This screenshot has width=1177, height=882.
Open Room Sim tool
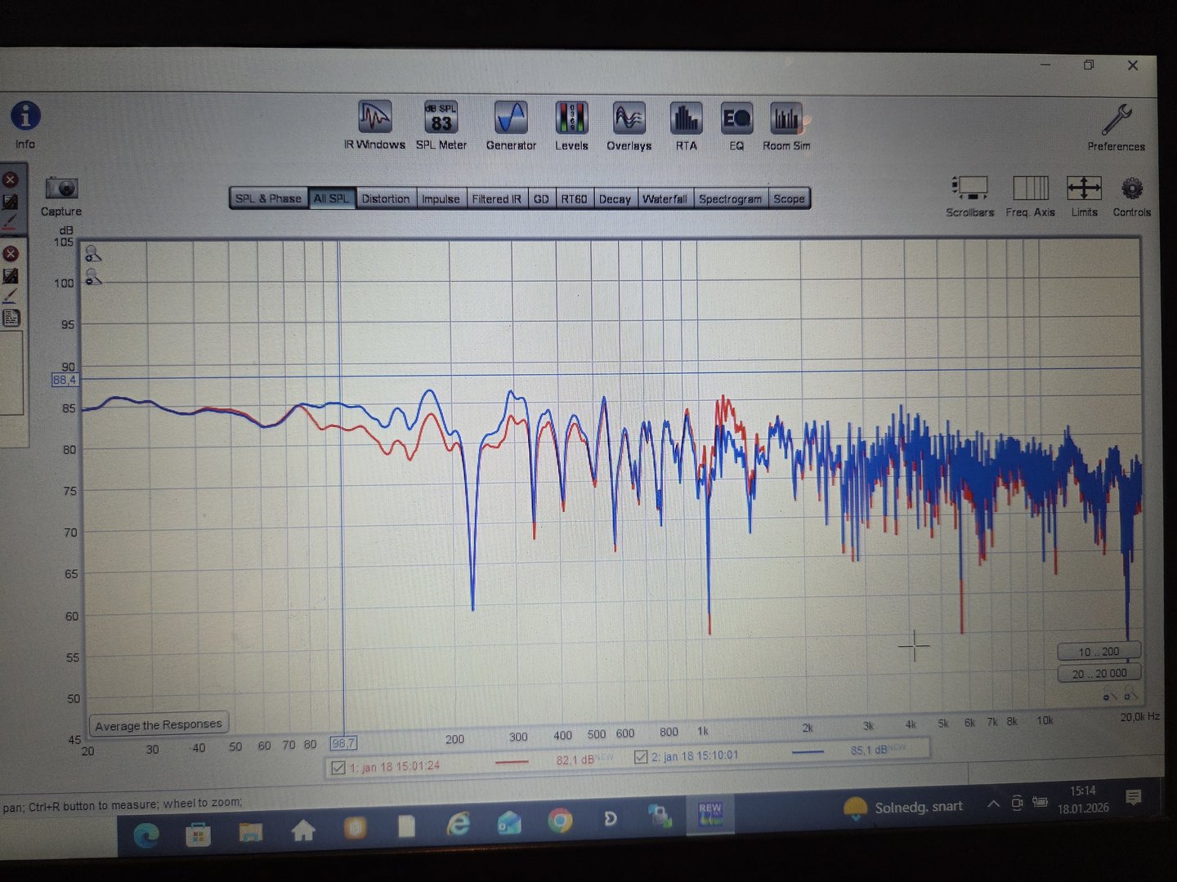[x=785, y=119]
